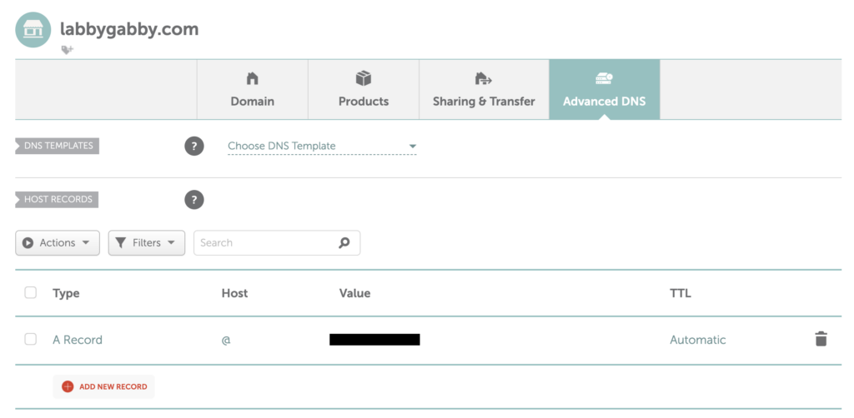Screen dimensions: 854x418
Task: Click the Type column header
Action: (66, 294)
